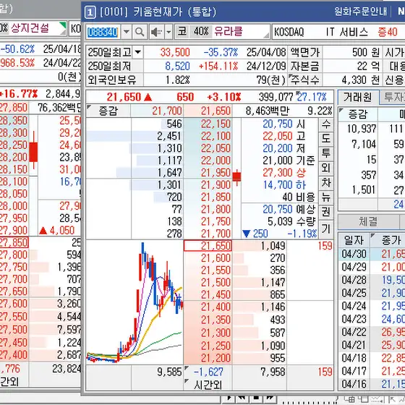The image size is (405, 405).
Task: Click the 250-day high value 33,500
Action: tap(175, 52)
